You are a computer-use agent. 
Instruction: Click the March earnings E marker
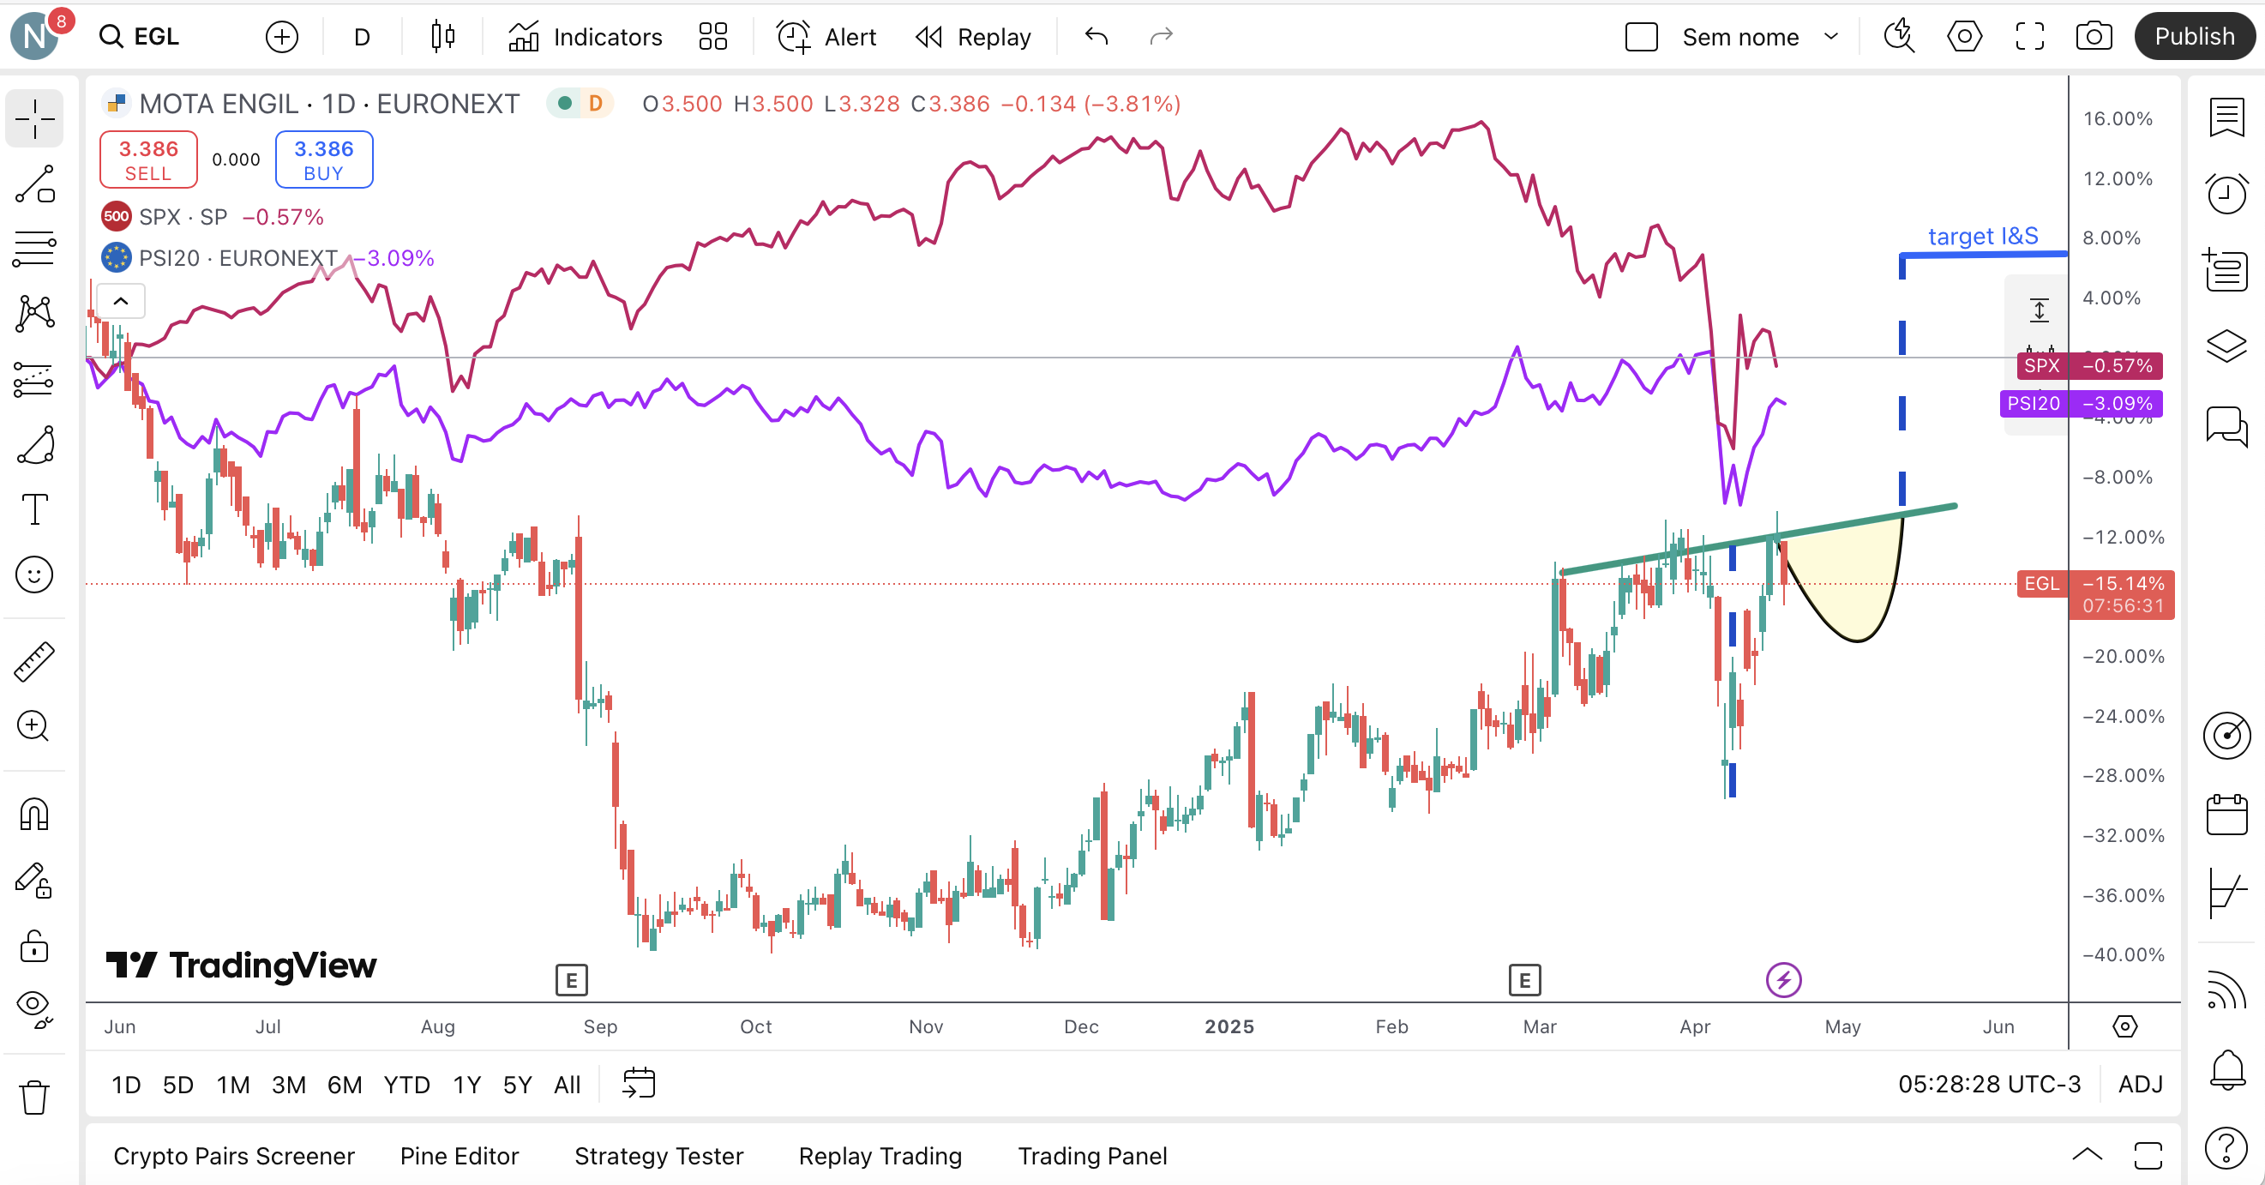tap(1524, 979)
